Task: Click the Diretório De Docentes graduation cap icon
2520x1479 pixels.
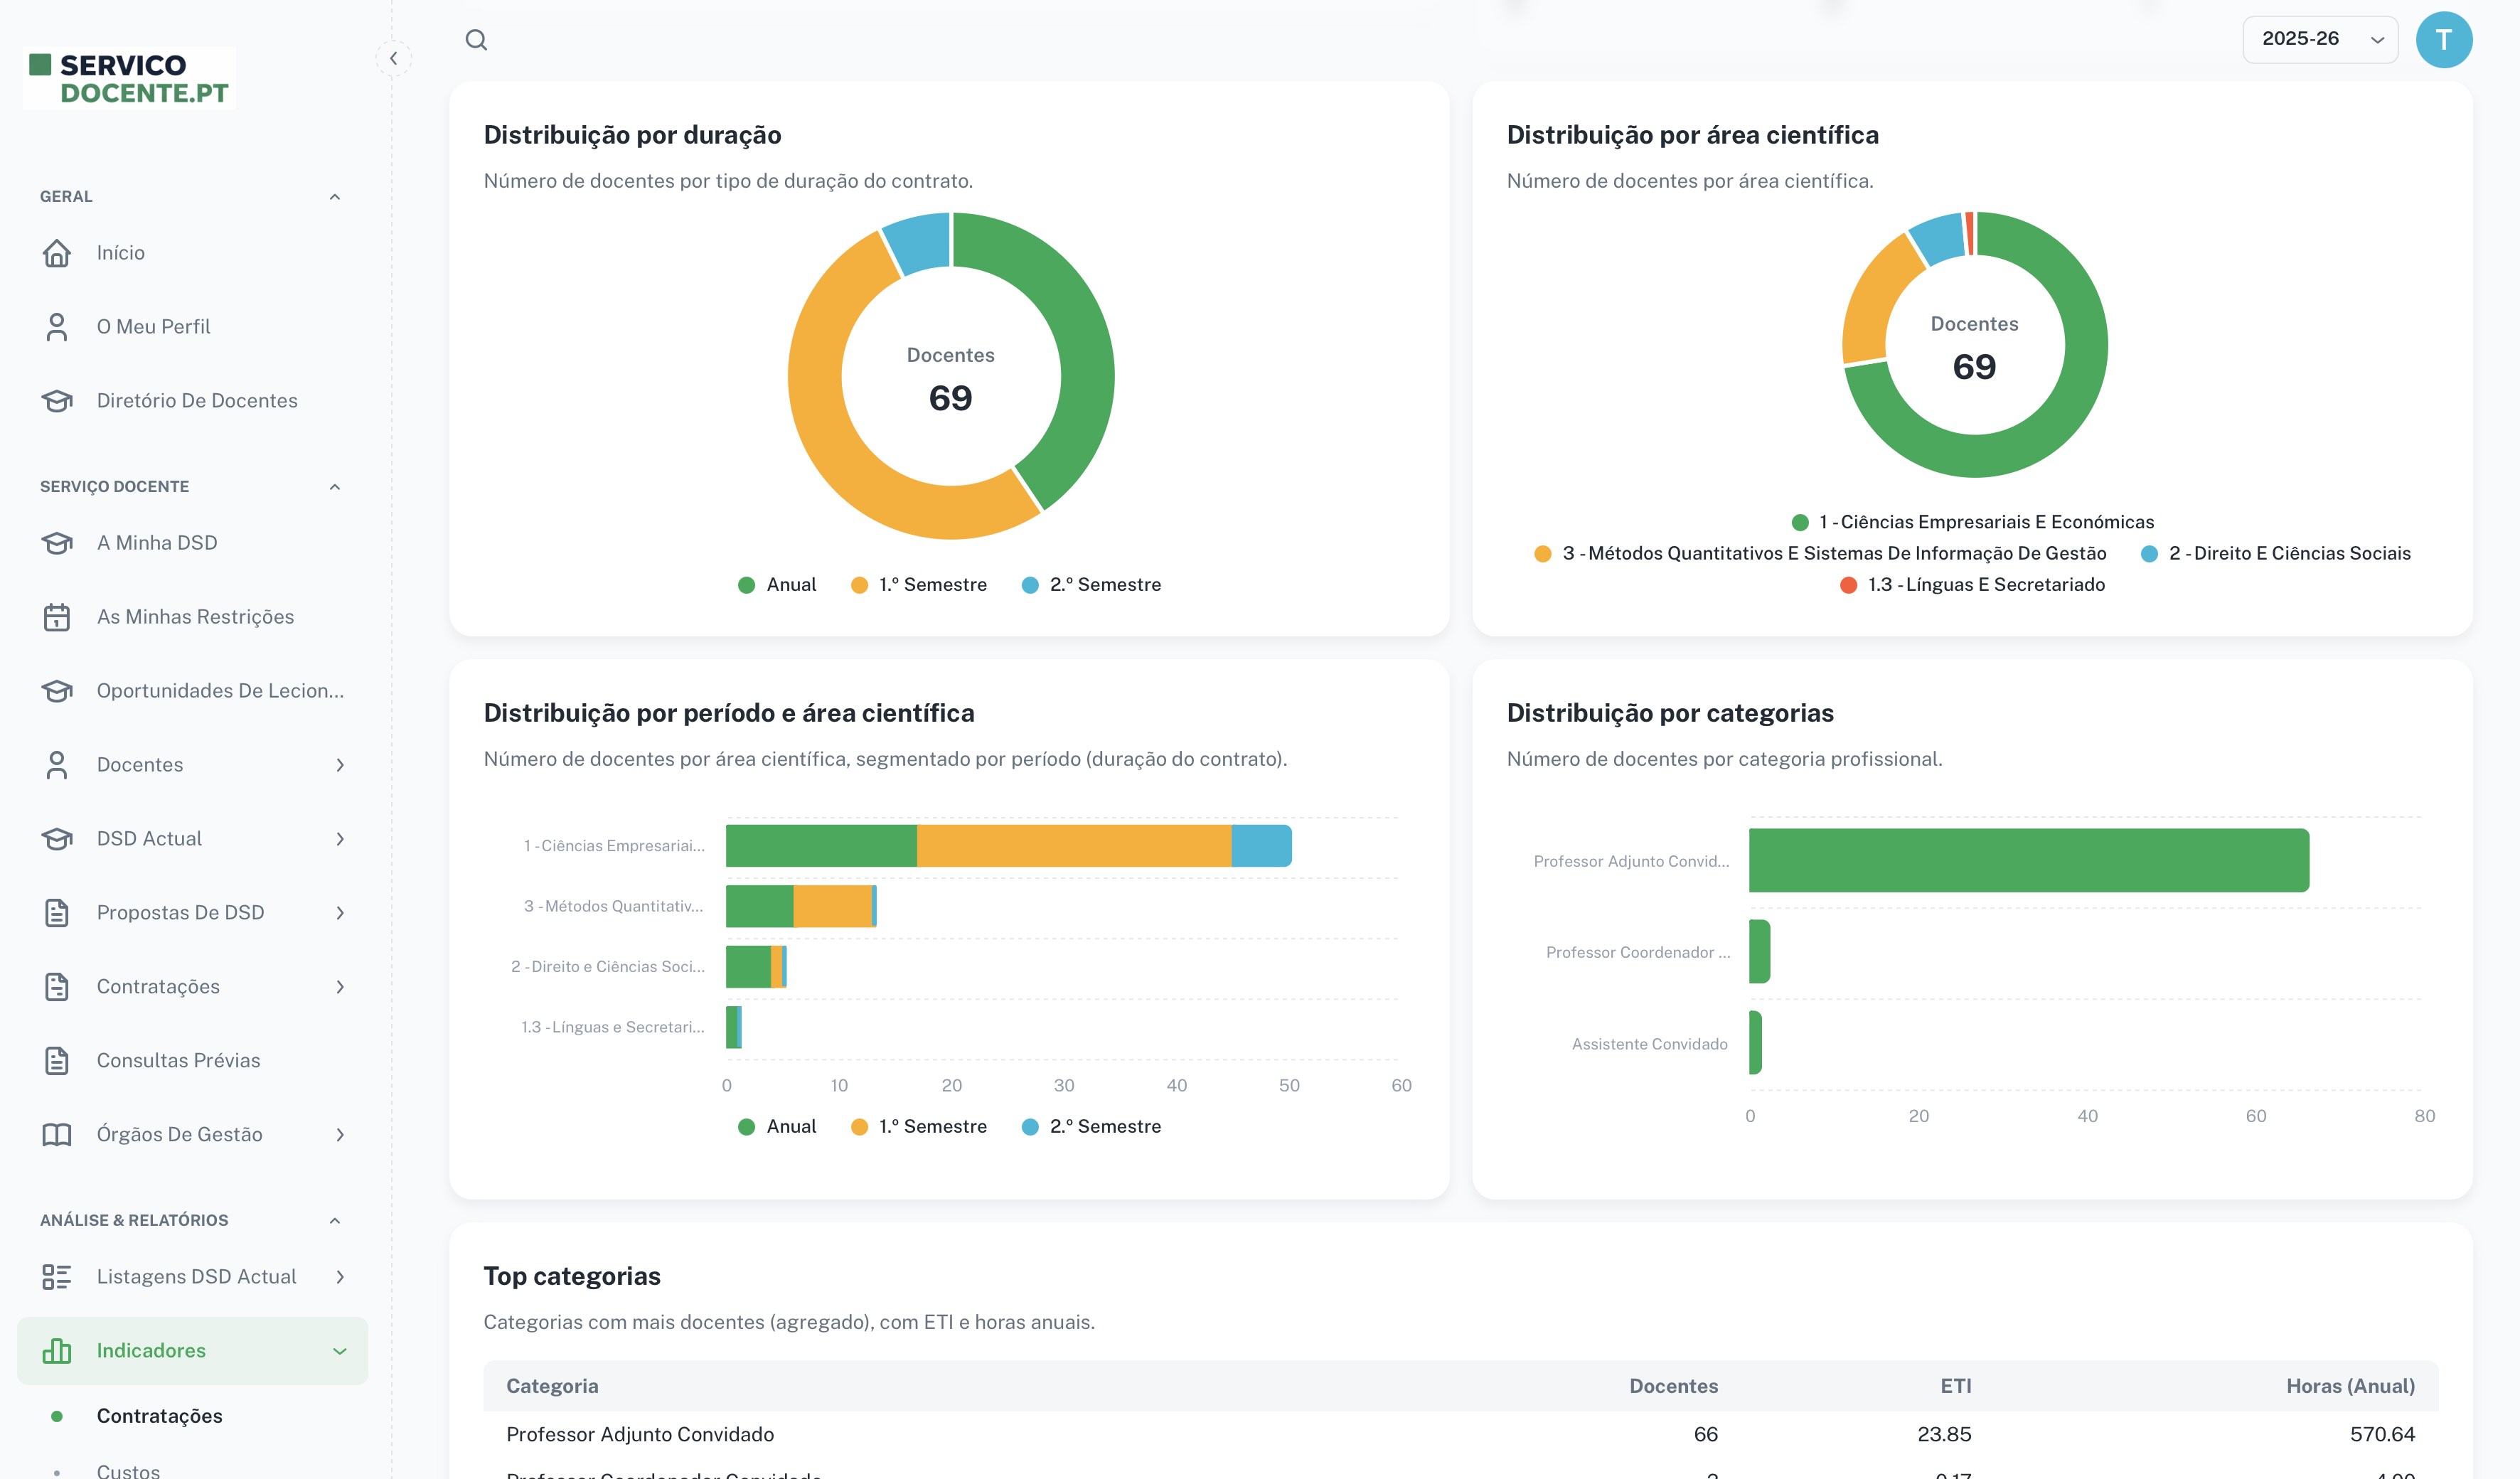Action: pyautogui.click(x=57, y=401)
